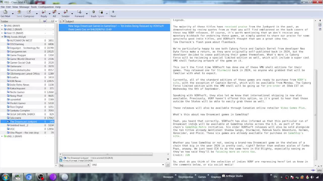Open the Configuration menu
The height and width of the screenshot is (181, 323).
(46, 7)
